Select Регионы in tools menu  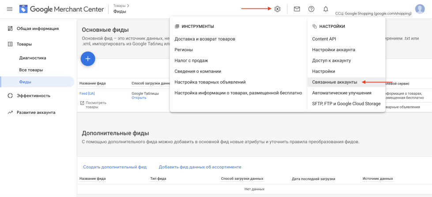point(184,50)
